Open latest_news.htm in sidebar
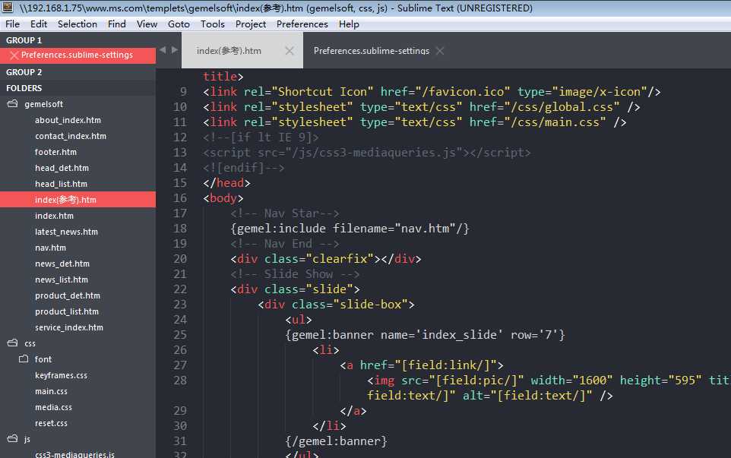 coord(66,232)
